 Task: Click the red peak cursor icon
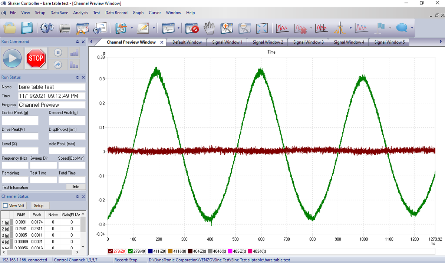(283, 28)
